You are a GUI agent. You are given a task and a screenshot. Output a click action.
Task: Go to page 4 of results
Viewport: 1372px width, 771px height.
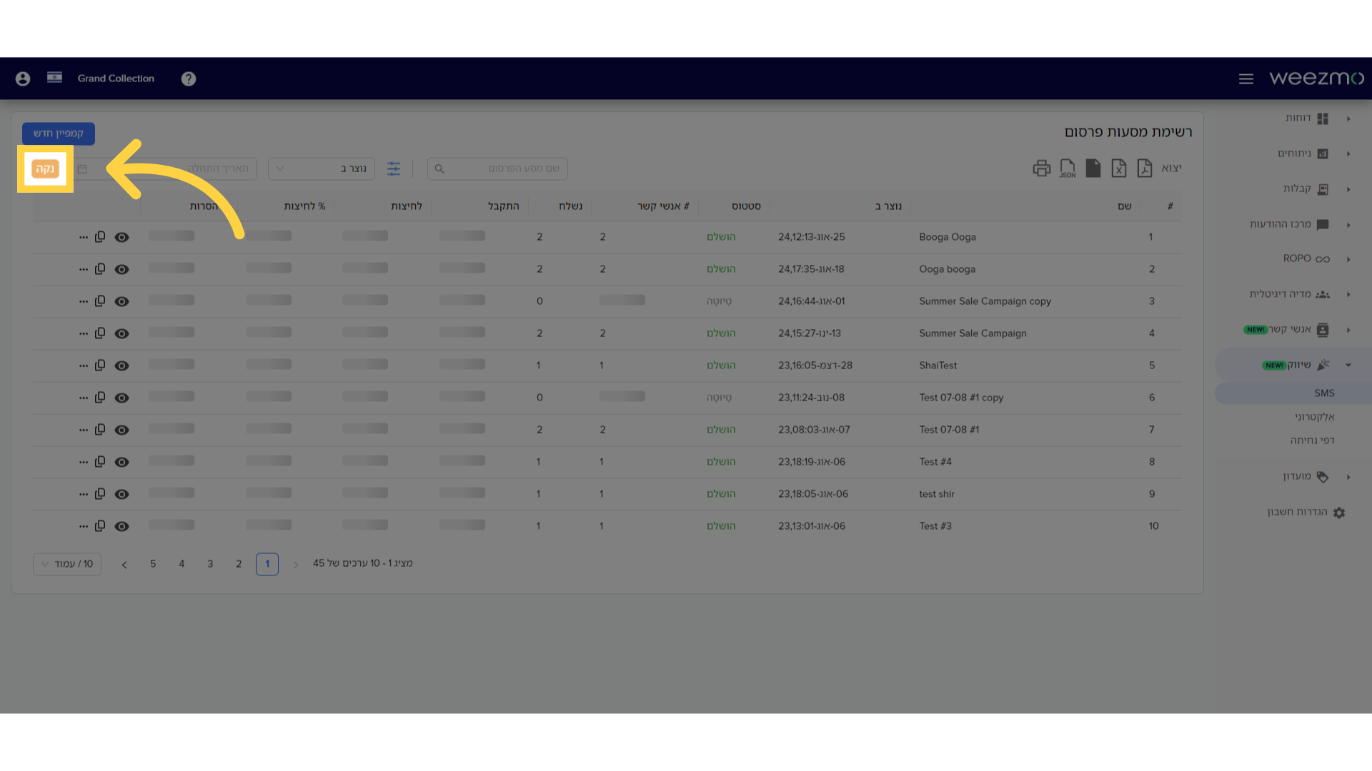click(182, 564)
